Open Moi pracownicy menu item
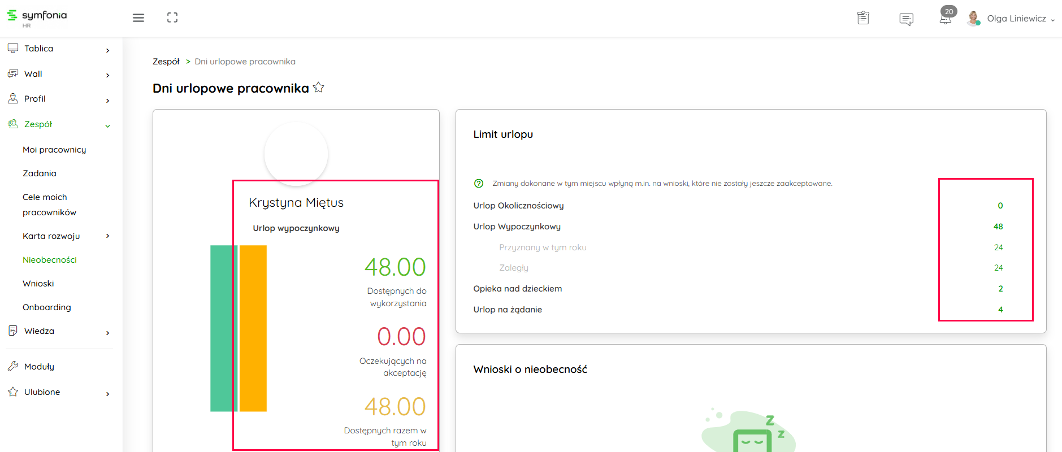 [54, 150]
